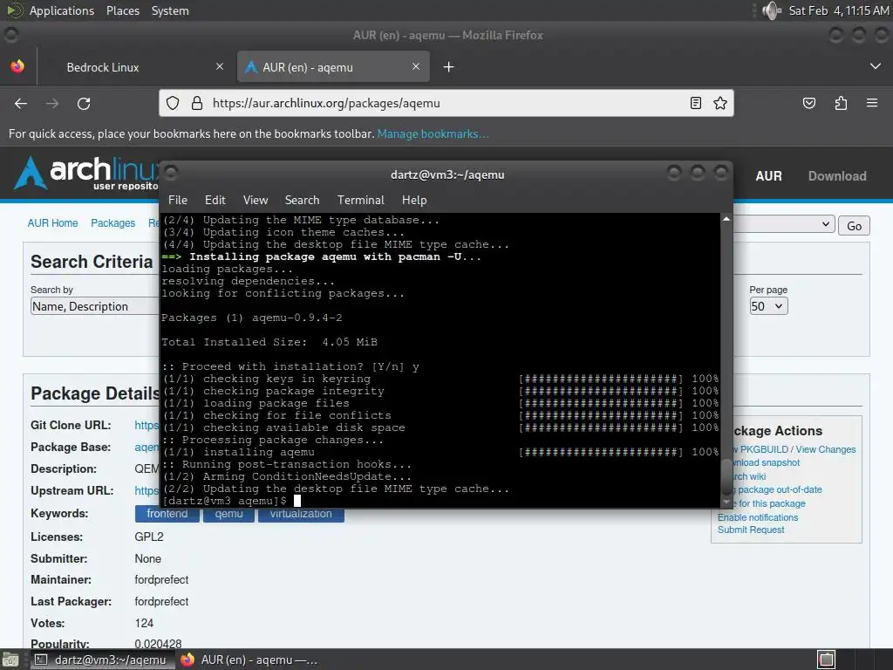Click GPL2 license text
This screenshot has height=670, width=893.
(148, 537)
